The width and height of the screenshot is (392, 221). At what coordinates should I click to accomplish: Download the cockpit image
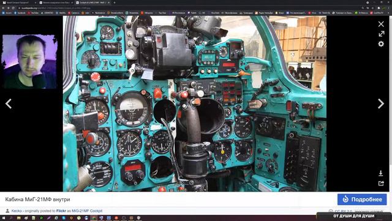tap(381, 173)
